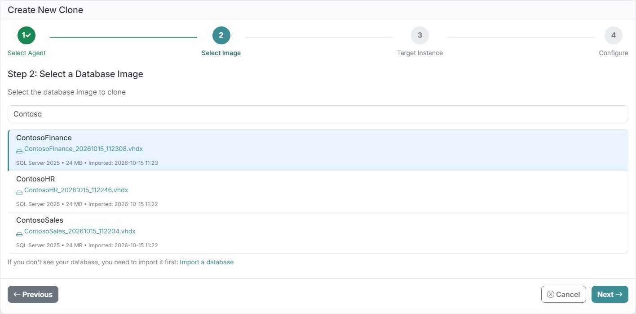
Task: Click step 4 Configure circle
Action: [614, 35]
